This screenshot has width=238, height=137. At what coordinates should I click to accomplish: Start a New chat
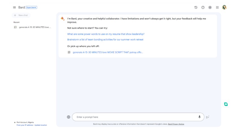click(21, 15)
